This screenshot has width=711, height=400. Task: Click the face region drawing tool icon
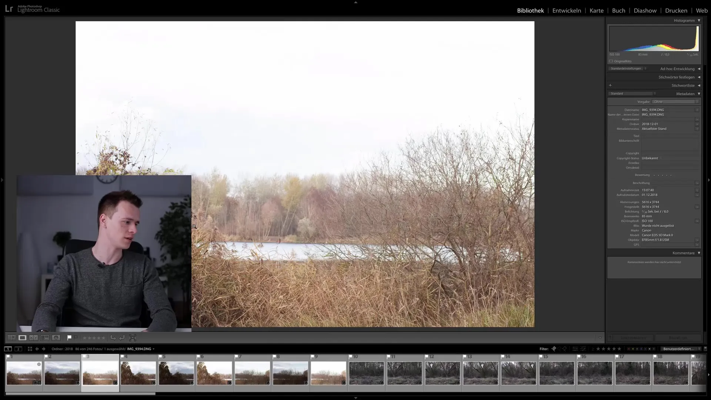click(x=133, y=338)
